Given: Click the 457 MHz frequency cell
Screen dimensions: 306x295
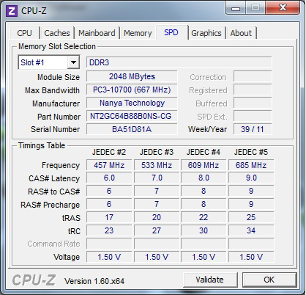Looking at the screenshot, I should coord(109,165).
